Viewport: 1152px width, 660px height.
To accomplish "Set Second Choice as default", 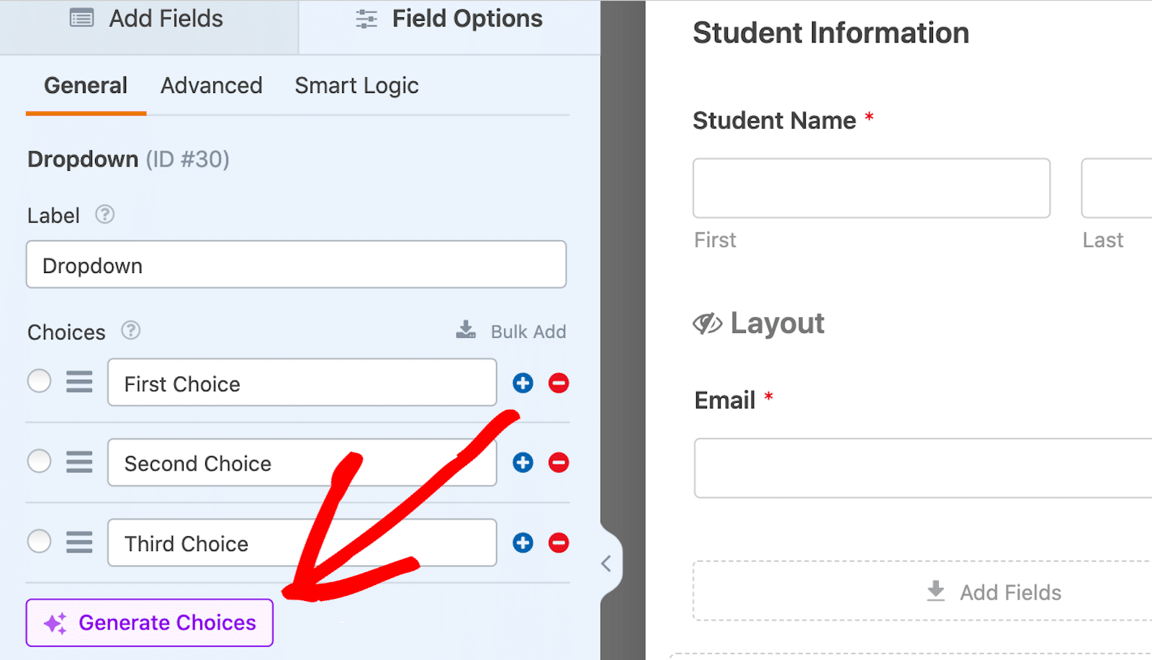I will click(x=40, y=461).
